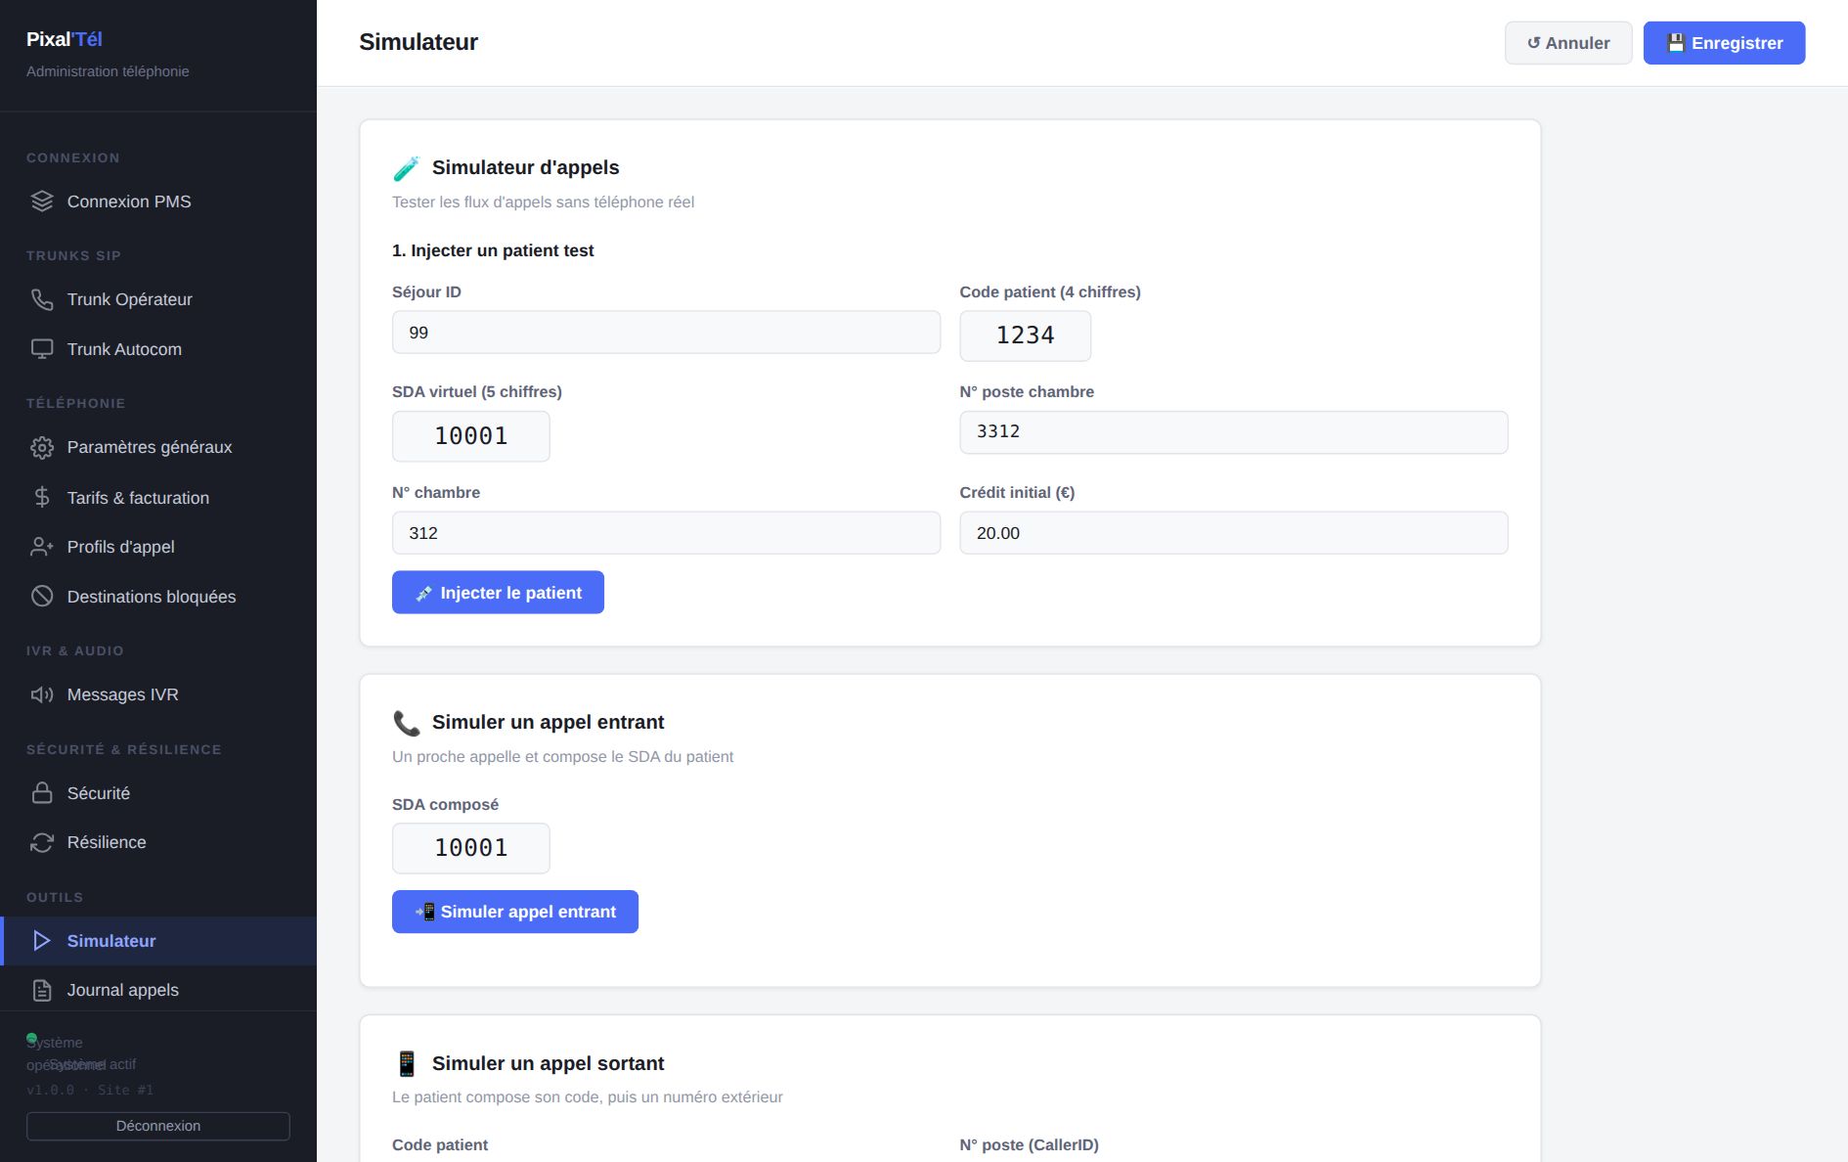Image resolution: width=1848 pixels, height=1162 pixels.
Task: Open Trunk Autocom monitor icon
Action: point(42,349)
